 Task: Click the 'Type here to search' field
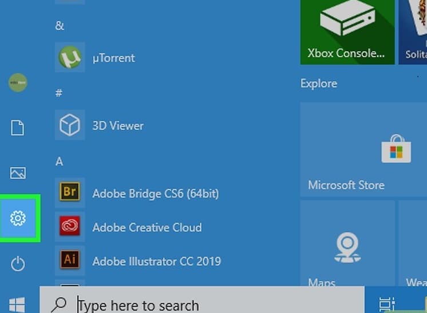click(x=202, y=299)
